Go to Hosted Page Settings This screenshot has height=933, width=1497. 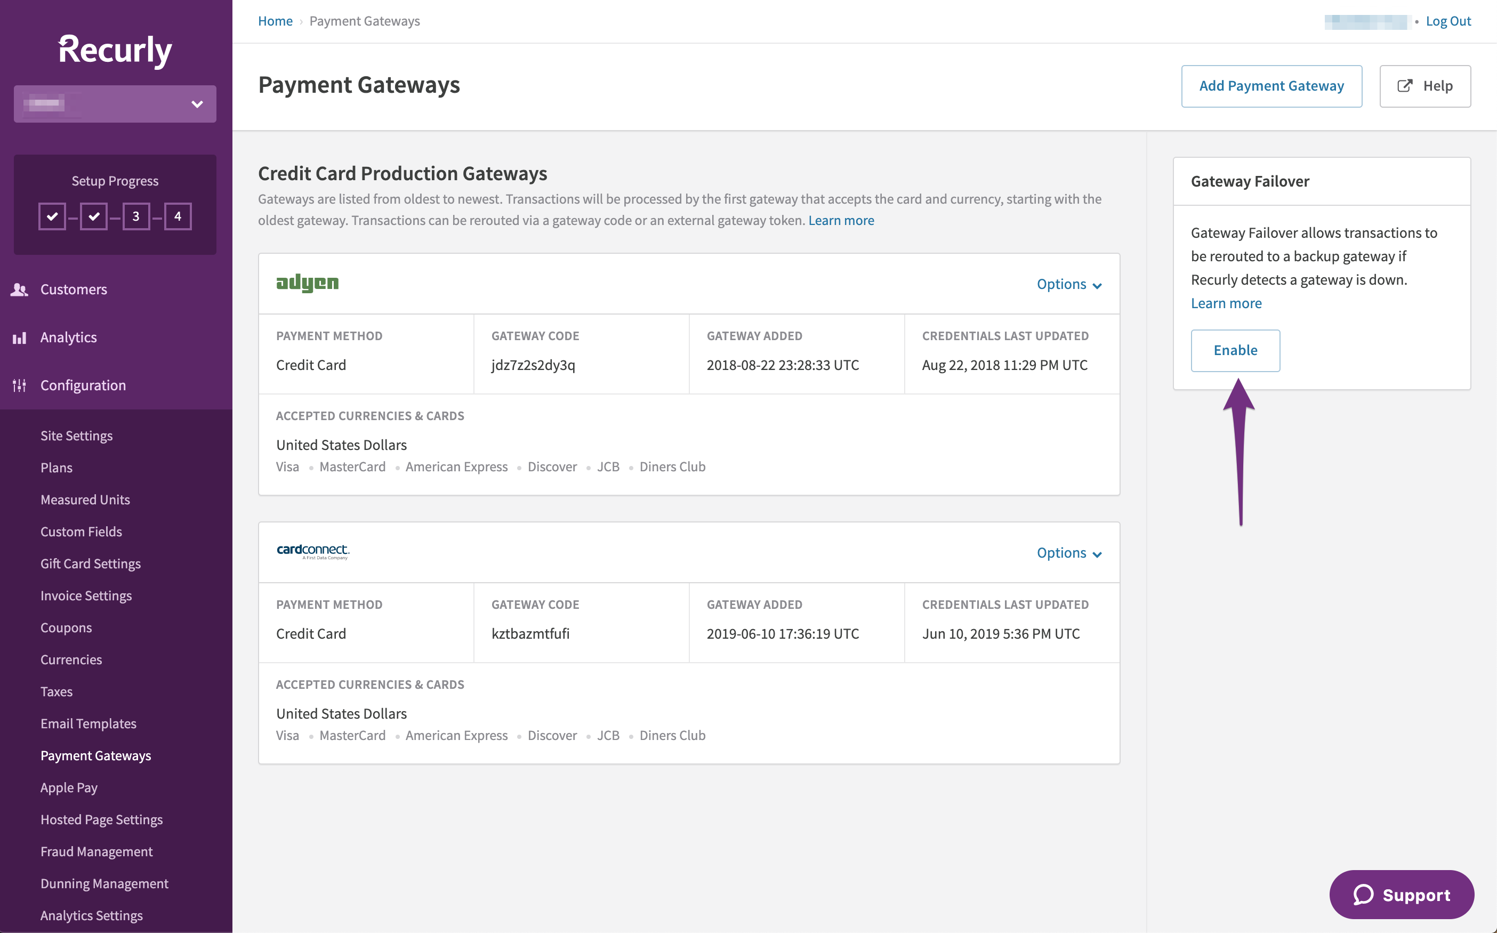click(101, 819)
